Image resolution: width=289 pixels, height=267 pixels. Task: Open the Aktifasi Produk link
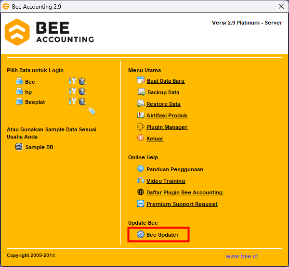[167, 115]
